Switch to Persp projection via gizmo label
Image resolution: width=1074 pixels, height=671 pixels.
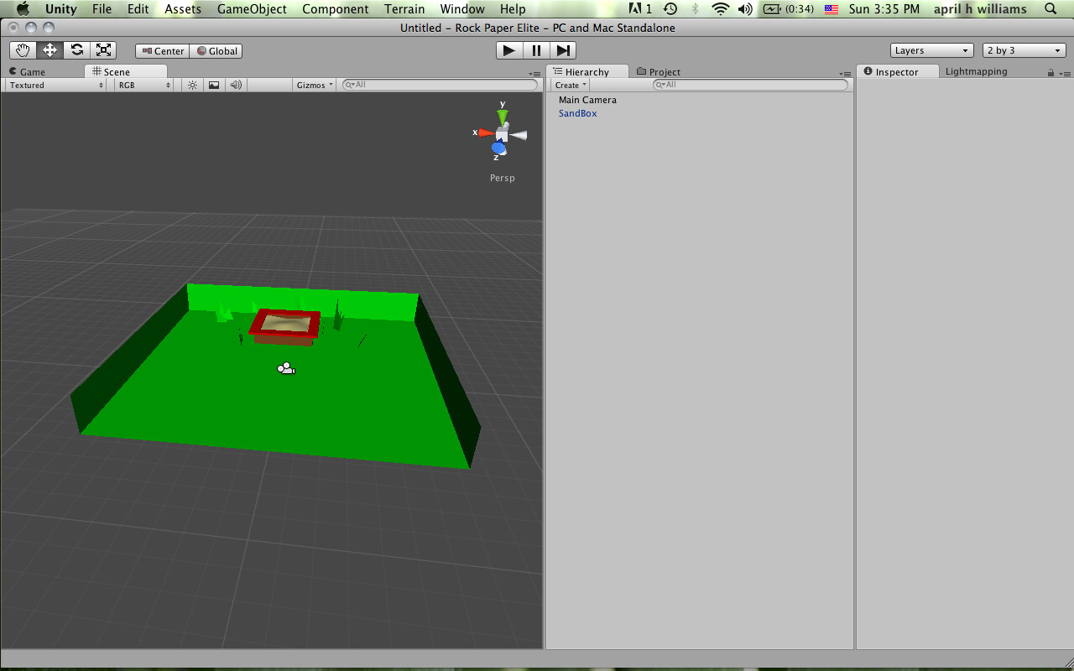pos(501,177)
